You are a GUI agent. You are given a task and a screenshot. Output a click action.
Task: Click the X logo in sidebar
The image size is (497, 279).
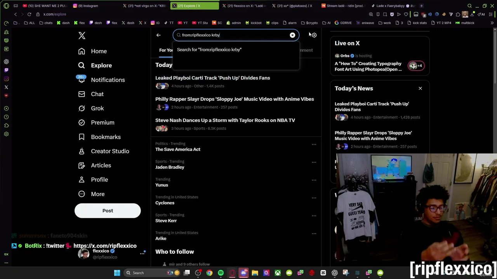pyautogui.click(x=82, y=36)
